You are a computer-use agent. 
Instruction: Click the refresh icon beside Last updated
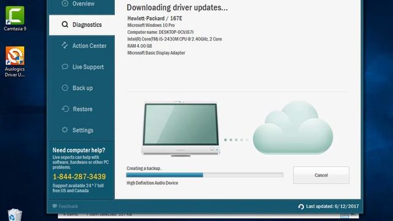coord(301,206)
